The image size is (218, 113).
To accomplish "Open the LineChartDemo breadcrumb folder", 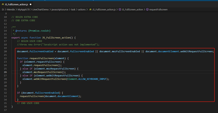I will point(40,10).
